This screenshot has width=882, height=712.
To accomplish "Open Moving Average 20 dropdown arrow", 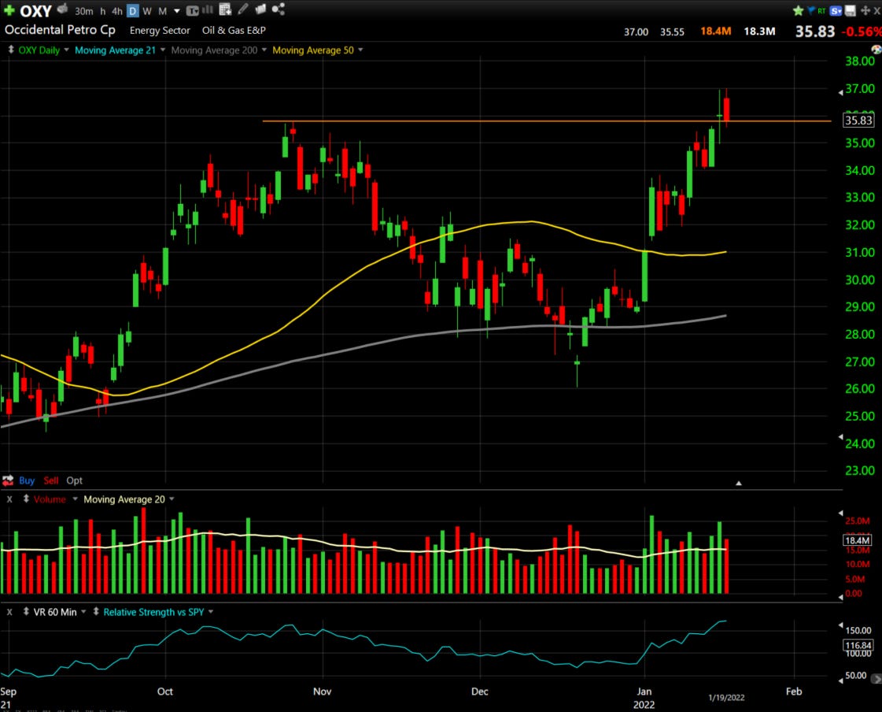I will pyautogui.click(x=172, y=499).
